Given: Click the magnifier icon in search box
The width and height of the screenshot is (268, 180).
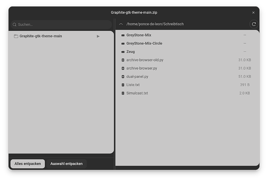Looking at the screenshot, I should pyautogui.click(x=15, y=24).
